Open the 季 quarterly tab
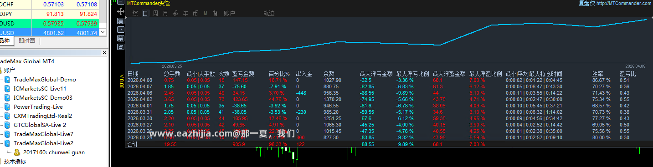 (175, 14)
